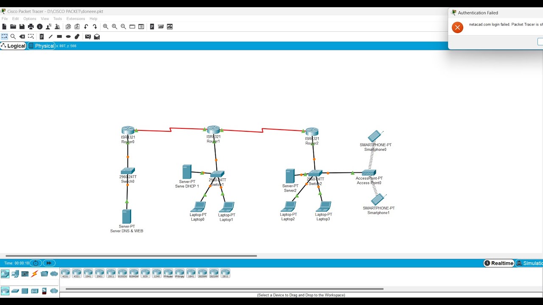Screen dimensions: 543x305
Task: Switch to Simulation mode
Action: click(529, 263)
